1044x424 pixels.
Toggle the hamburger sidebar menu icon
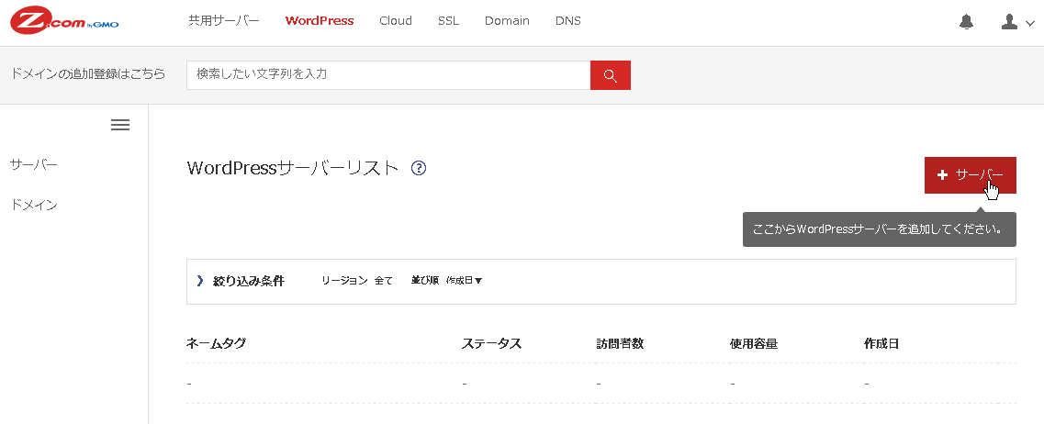(120, 125)
